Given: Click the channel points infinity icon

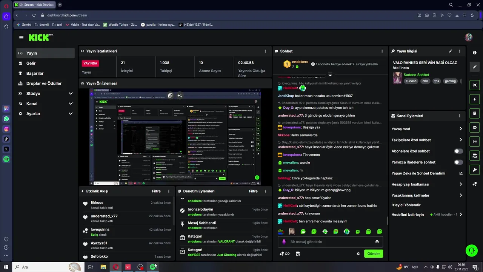Looking at the screenshot, I should 285,253.
